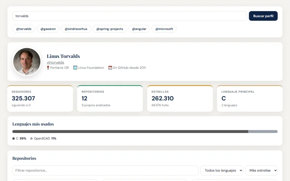This screenshot has width=290, height=181.
Task: Open the @torvalds profile link
Action: tap(55, 62)
